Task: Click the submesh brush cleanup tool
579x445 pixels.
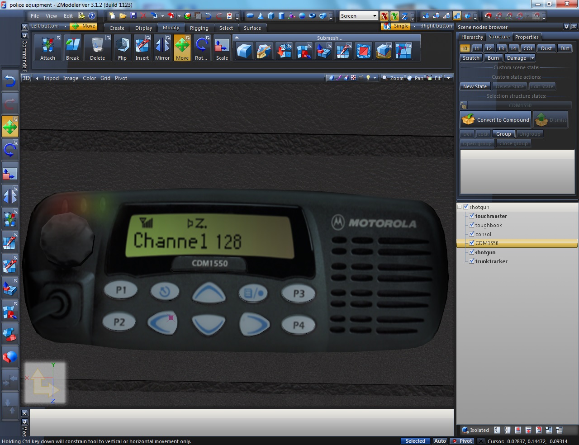Action: tap(264, 51)
